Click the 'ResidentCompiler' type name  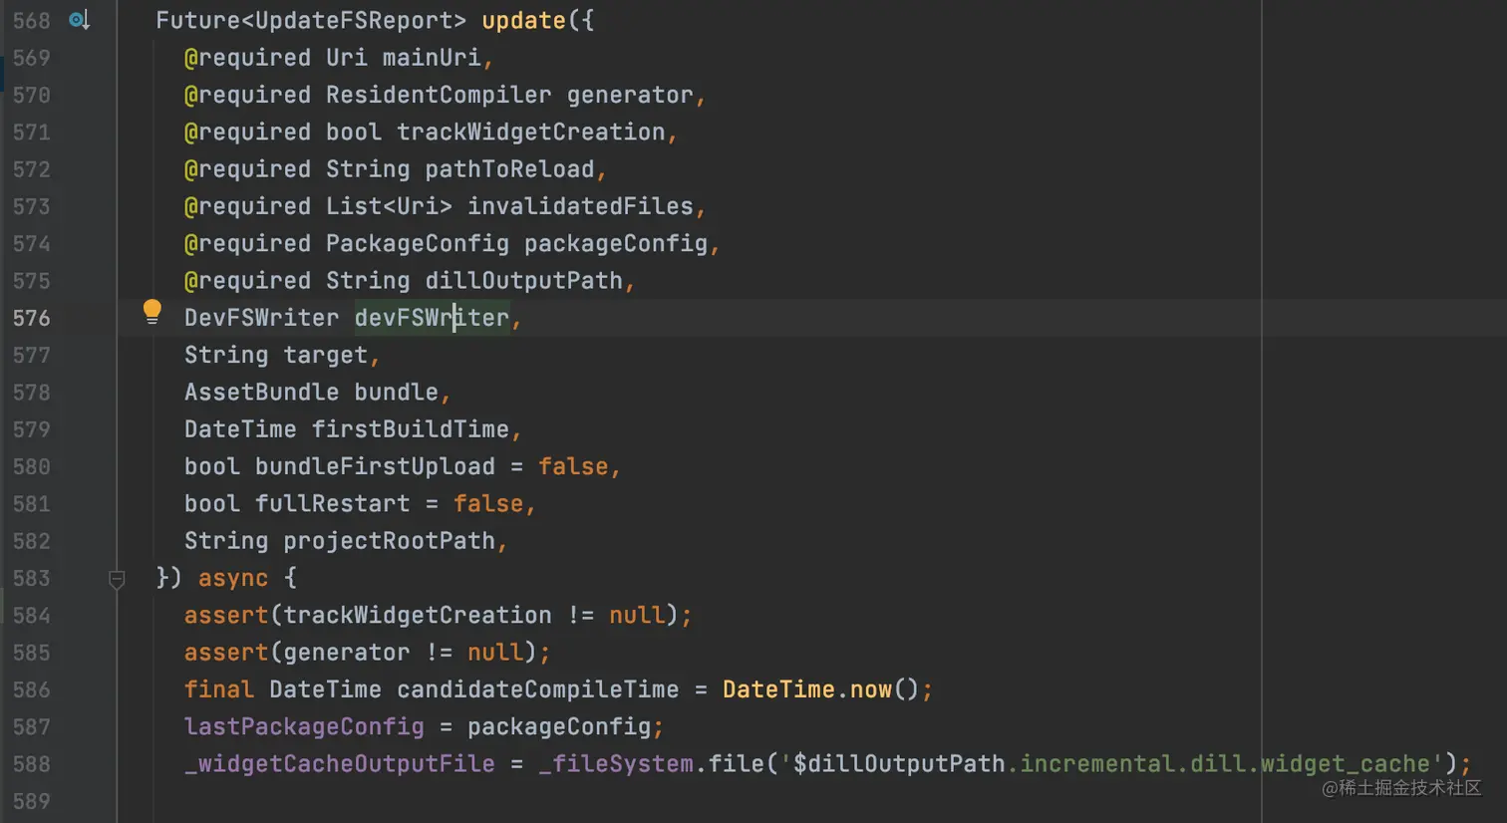tap(439, 95)
